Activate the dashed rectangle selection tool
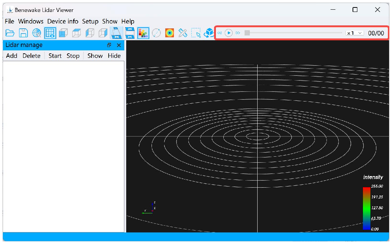The image size is (392, 244). 196,33
